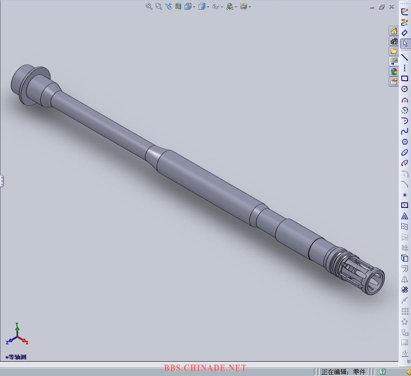Open the Apply Scene dropdown arrow
Image resolution: width=411 pixels, height=376 pixels.
click(x=236, y=7)
